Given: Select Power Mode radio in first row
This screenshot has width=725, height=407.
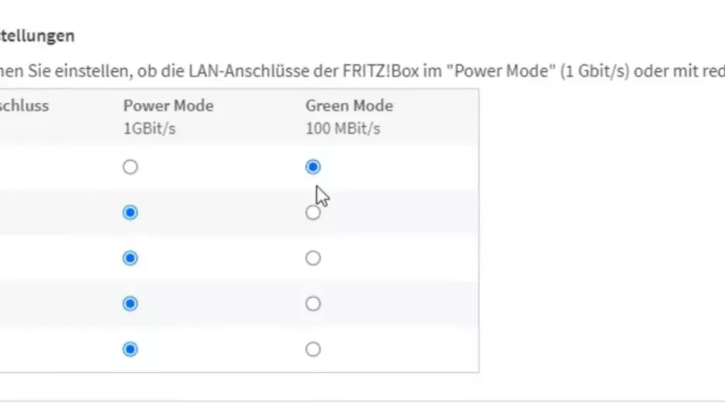Looking at the screenshot, I should pyautogui.click(x=130, y=167).
